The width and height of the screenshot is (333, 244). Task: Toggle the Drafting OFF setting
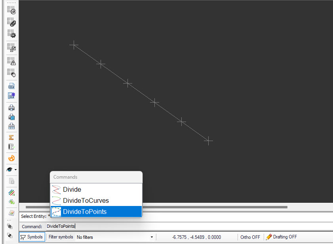tap(281, 237)
